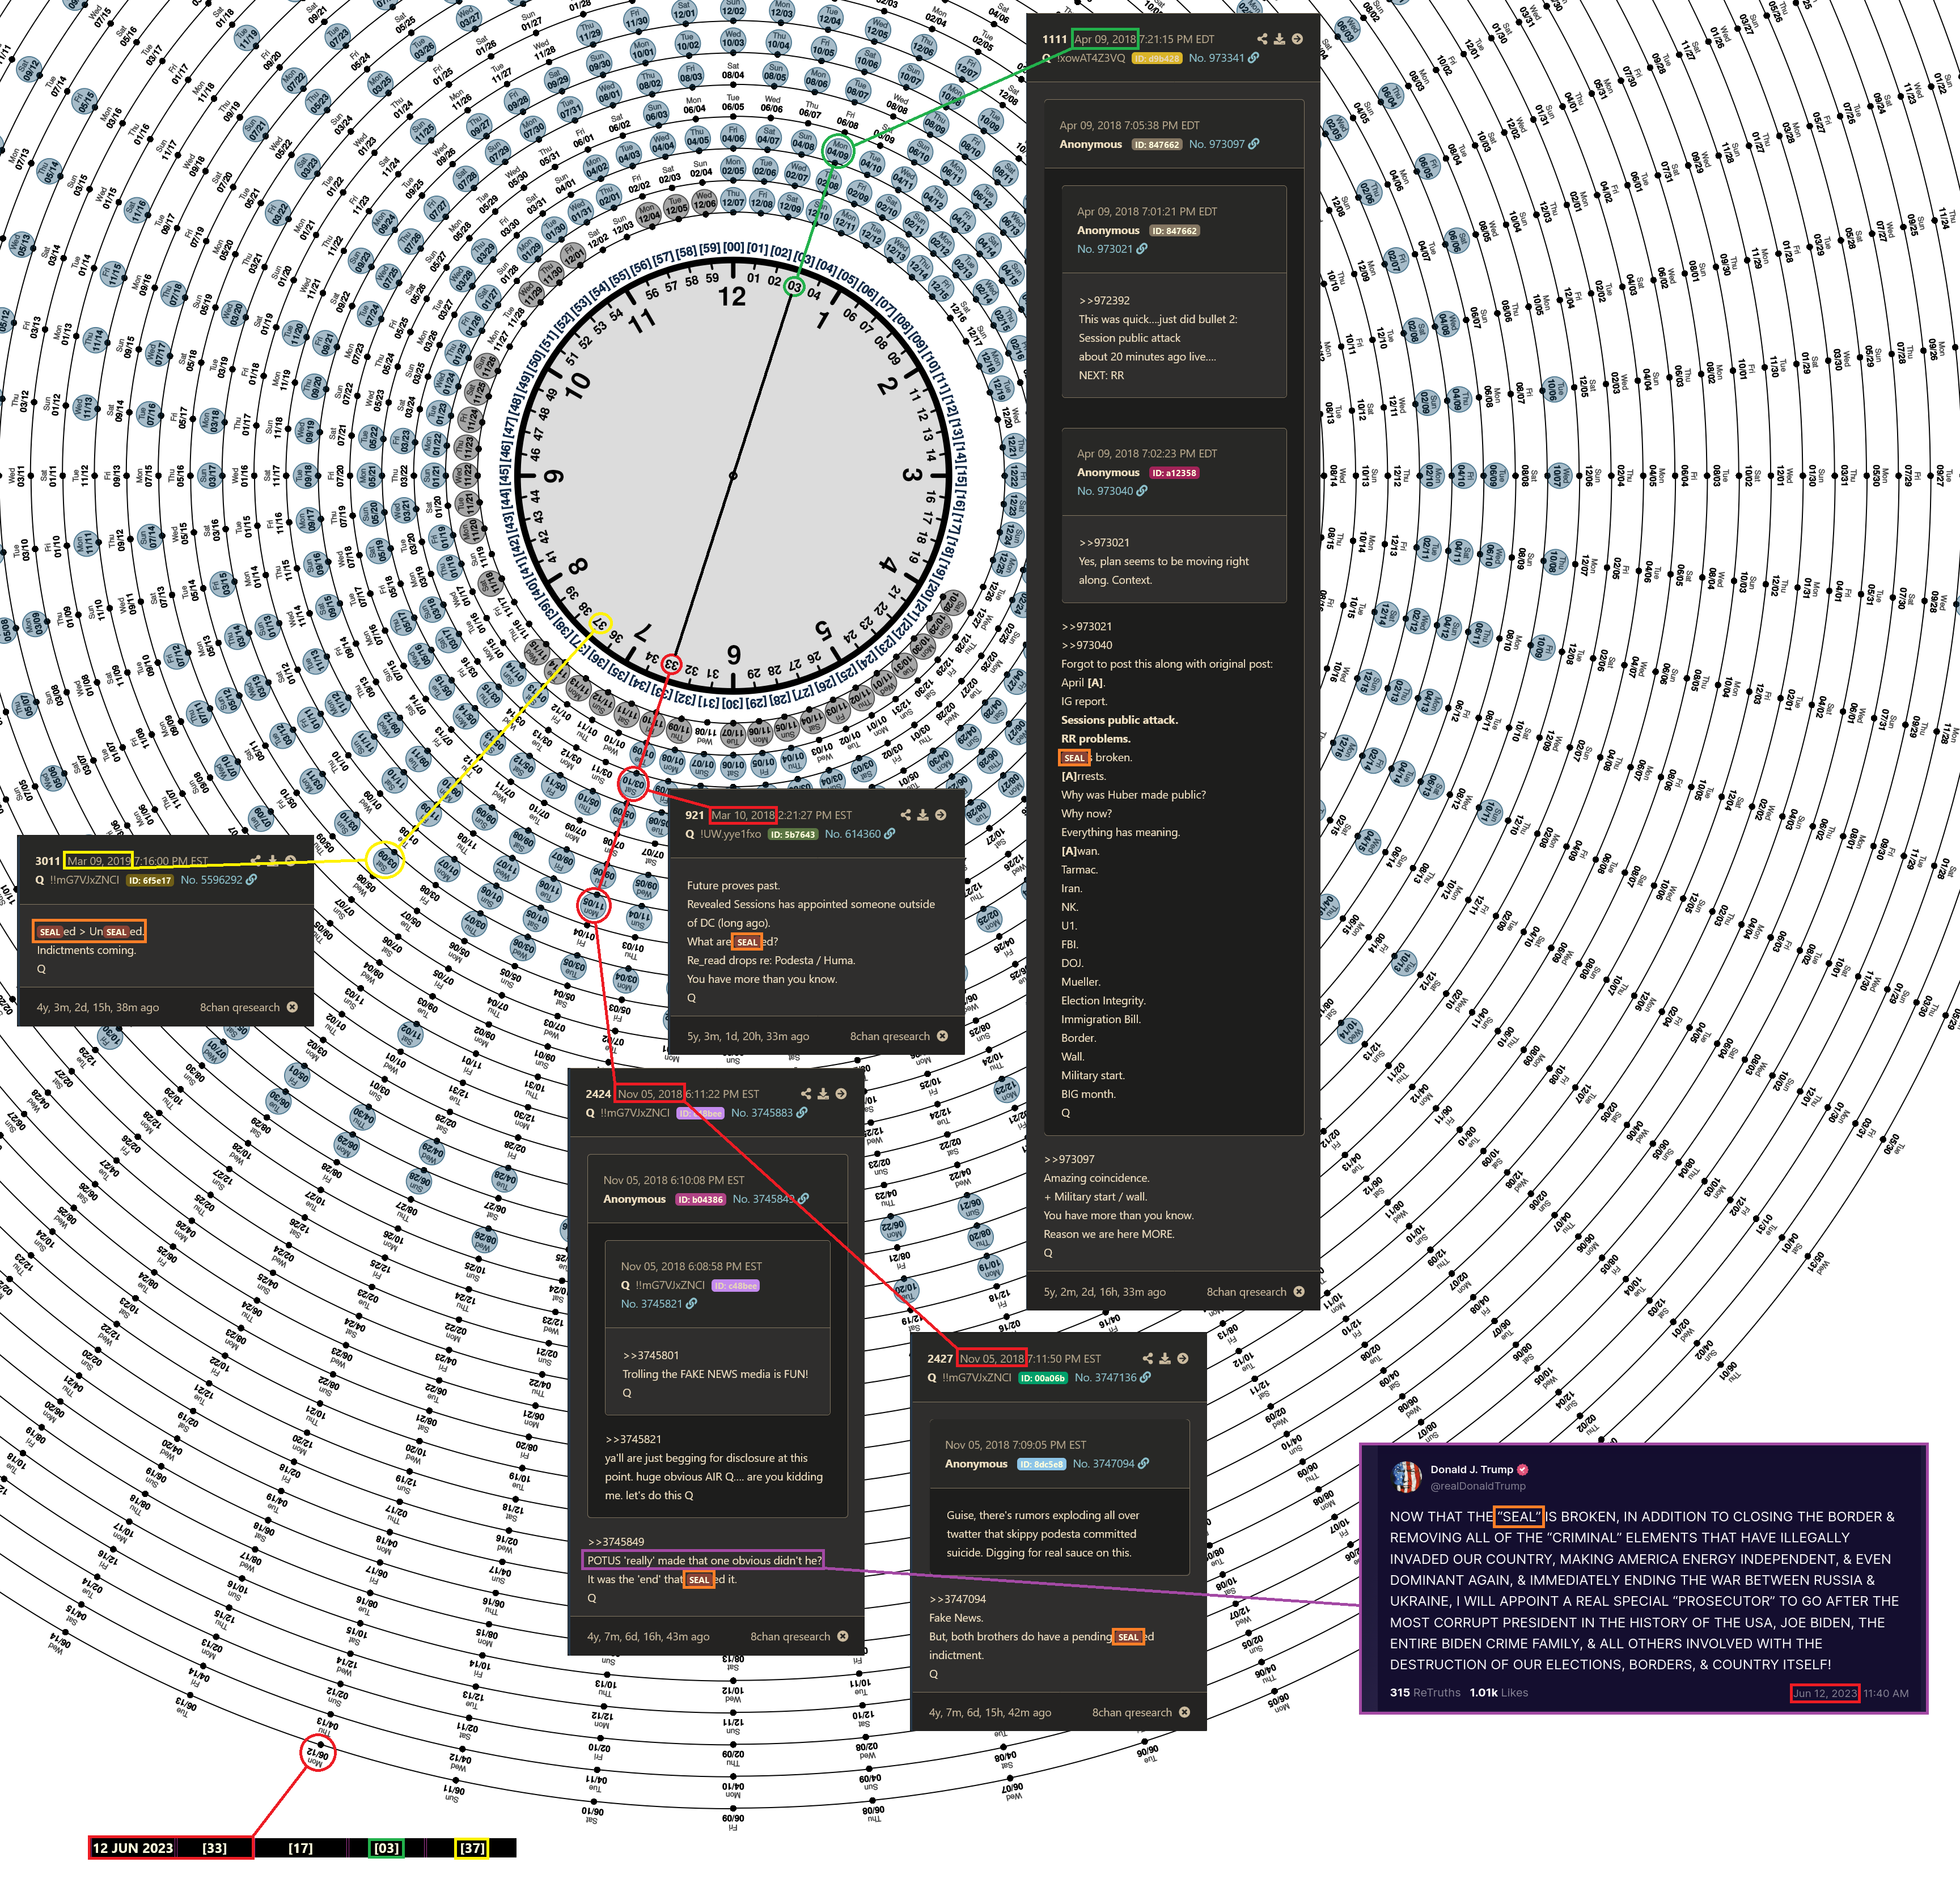1960x1879 pixels.
Task: Click the arrow-circle icon on post 3011
Action: (x=290, y=860)
